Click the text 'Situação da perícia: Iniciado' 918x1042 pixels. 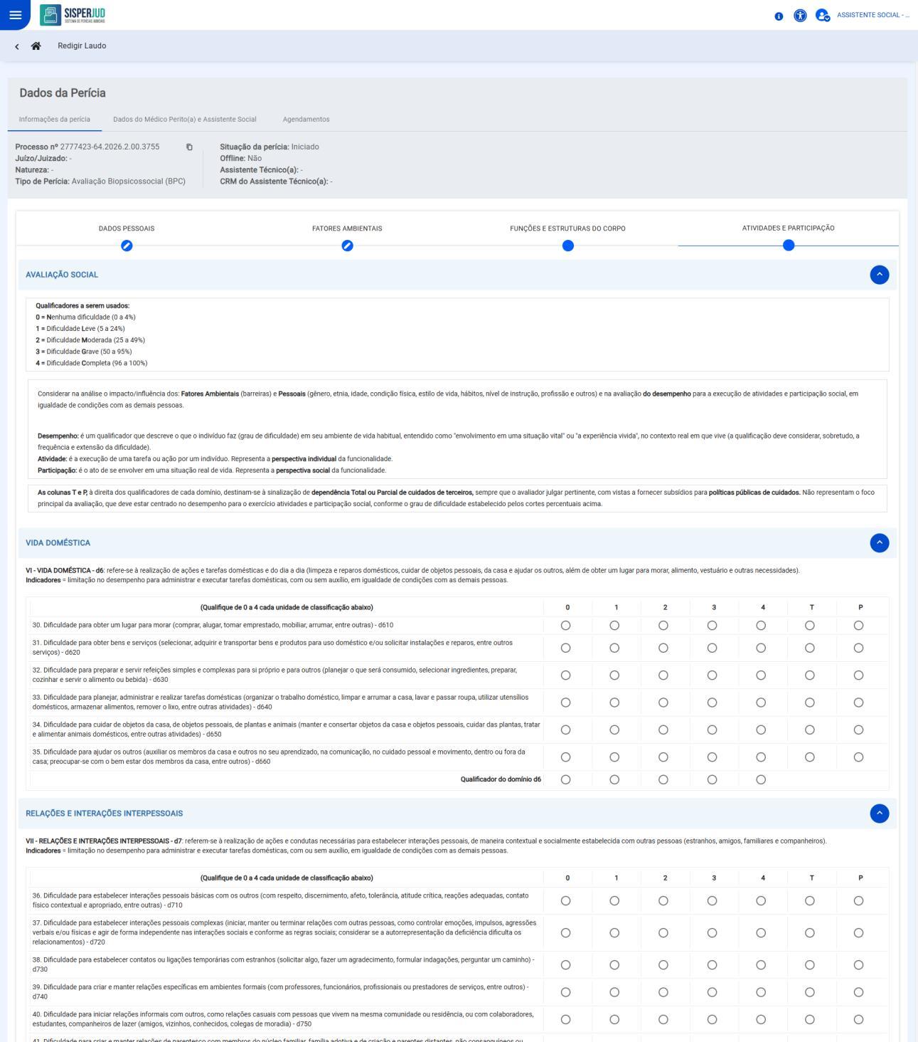(269, 147)
